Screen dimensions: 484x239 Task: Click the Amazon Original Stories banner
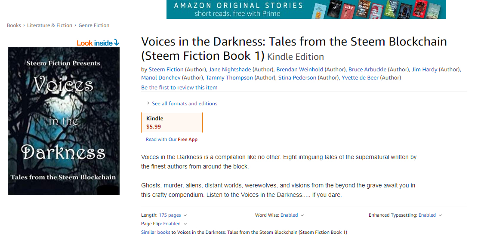[306, 9]
